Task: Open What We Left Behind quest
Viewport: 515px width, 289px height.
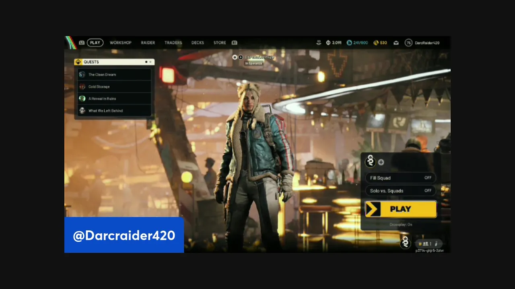Action: (x=115, y=110)
